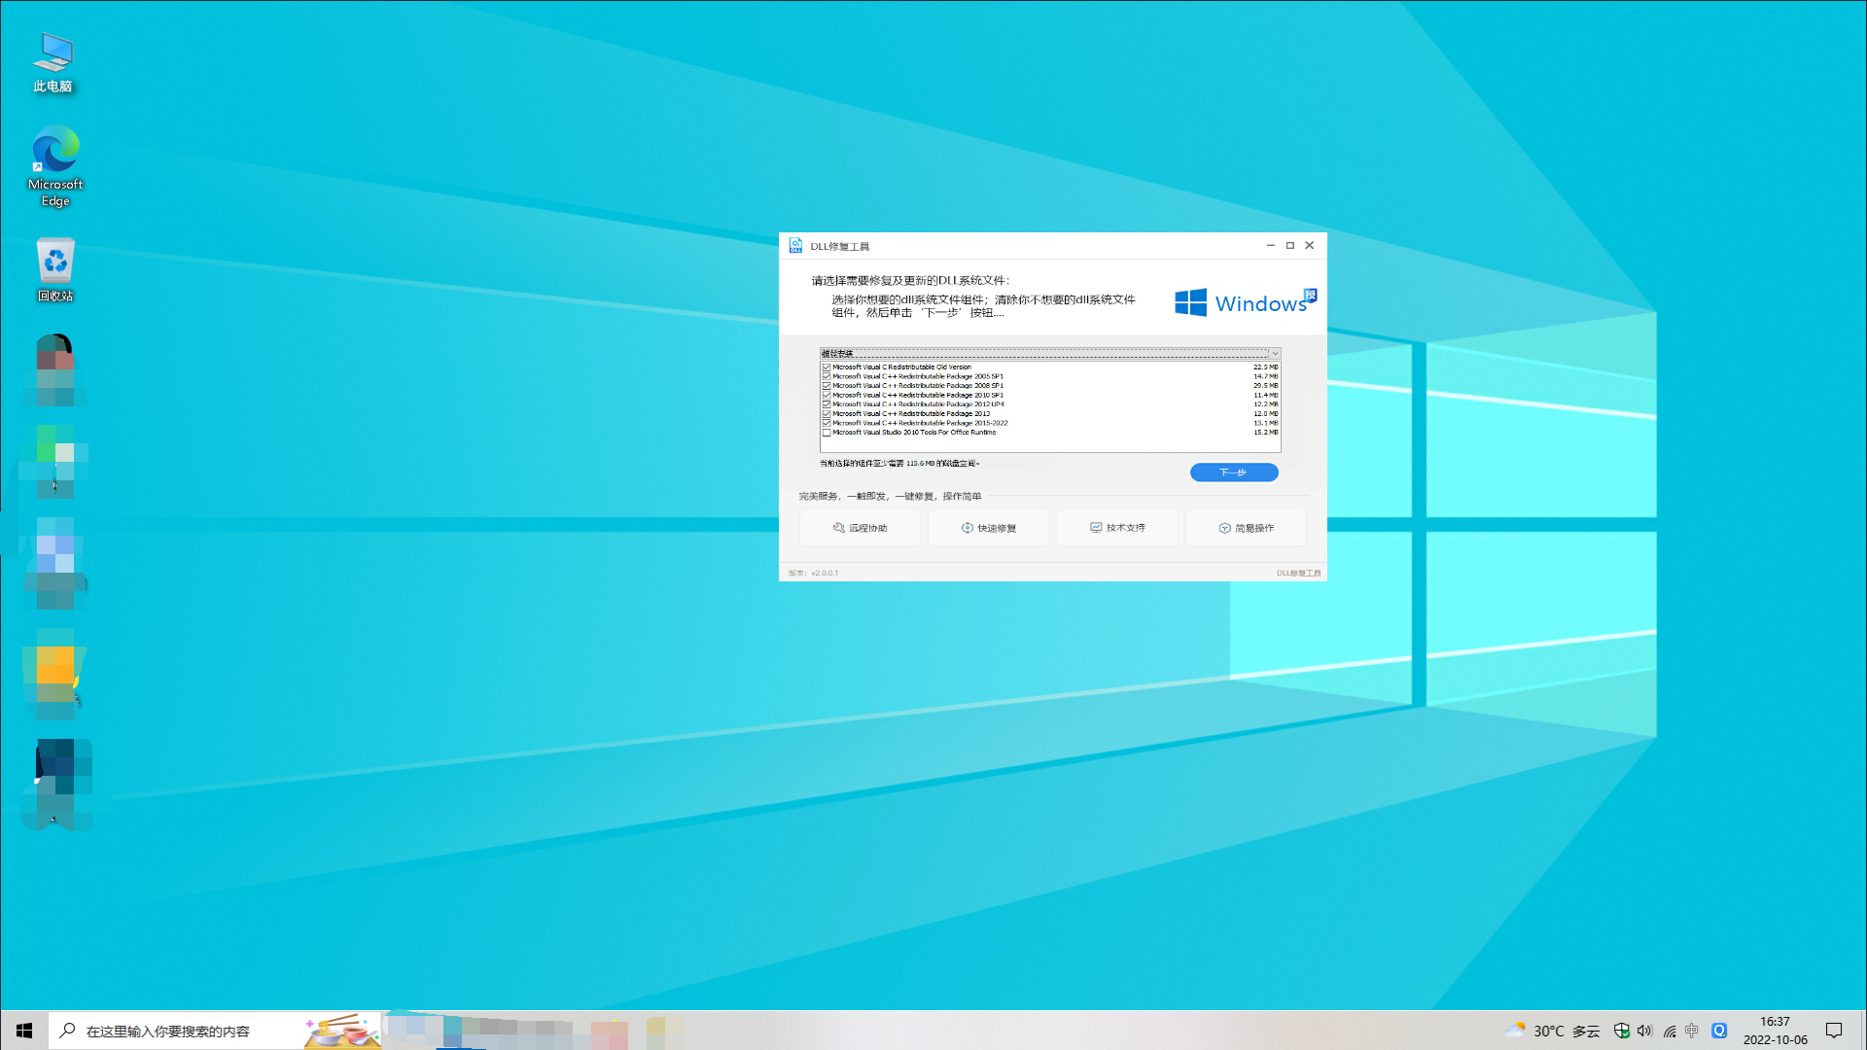1867x1050 pixels.
Task: Click the 29.5 MB size value
Action: (x=1265, y=386)
